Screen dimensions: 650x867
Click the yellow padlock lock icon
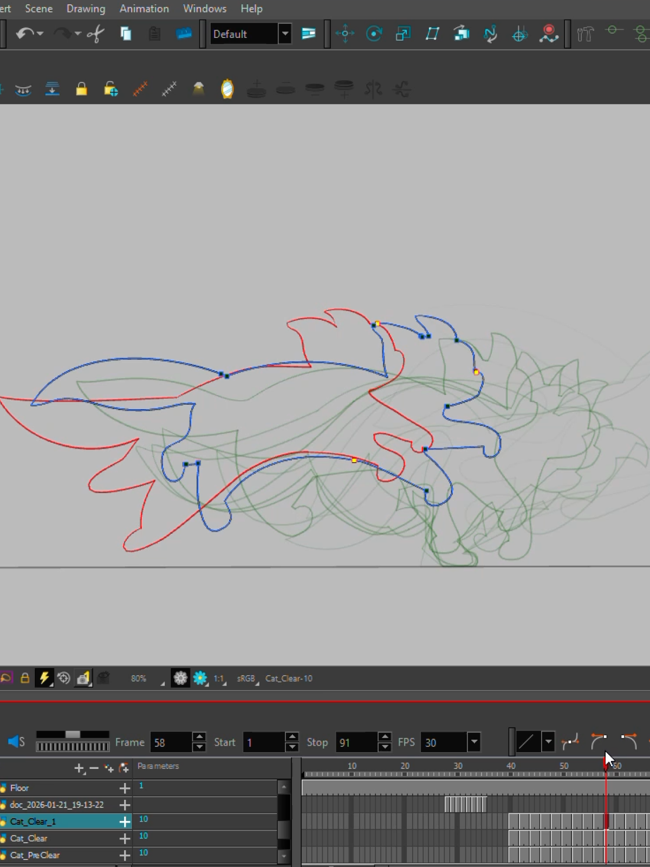click(81, 89)
